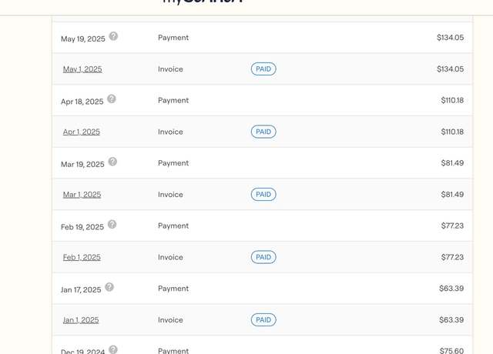Open the Feb 1, 2025 invoice link
The image size is (493, 354).
(x=82, y=257)
